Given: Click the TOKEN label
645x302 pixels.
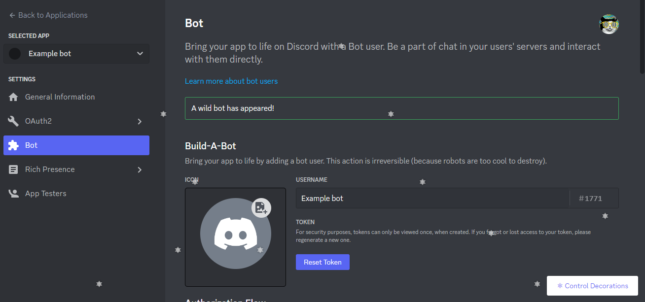Looking at the screenshot, I should pyautogui.click(x=305, y=222).
